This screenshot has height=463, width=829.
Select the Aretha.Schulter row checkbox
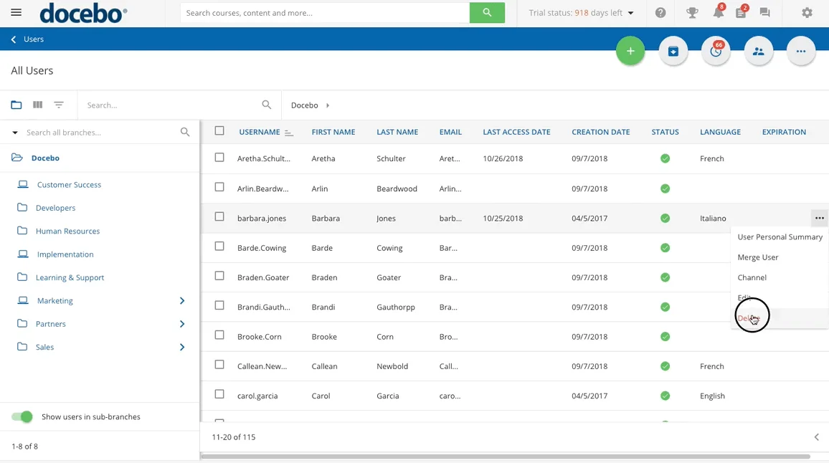(219, 158)
